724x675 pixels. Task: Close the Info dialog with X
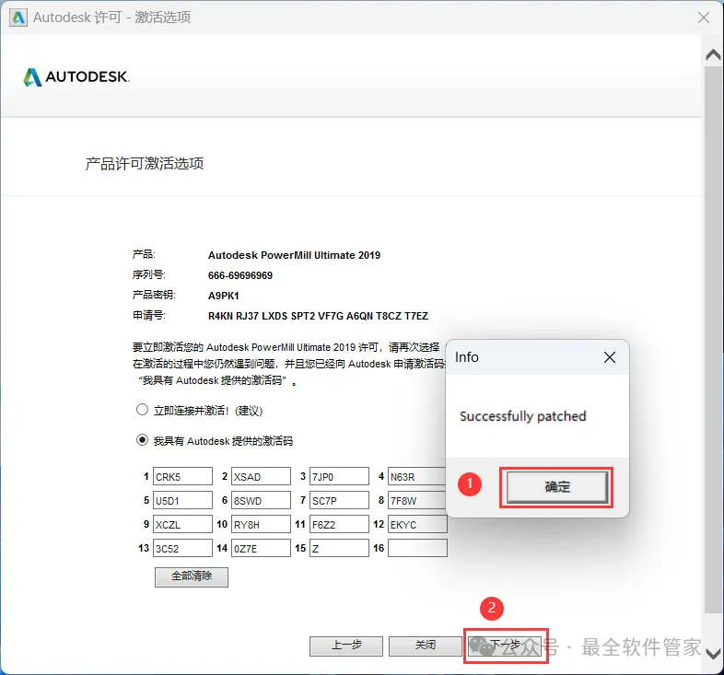click(610, 357)
